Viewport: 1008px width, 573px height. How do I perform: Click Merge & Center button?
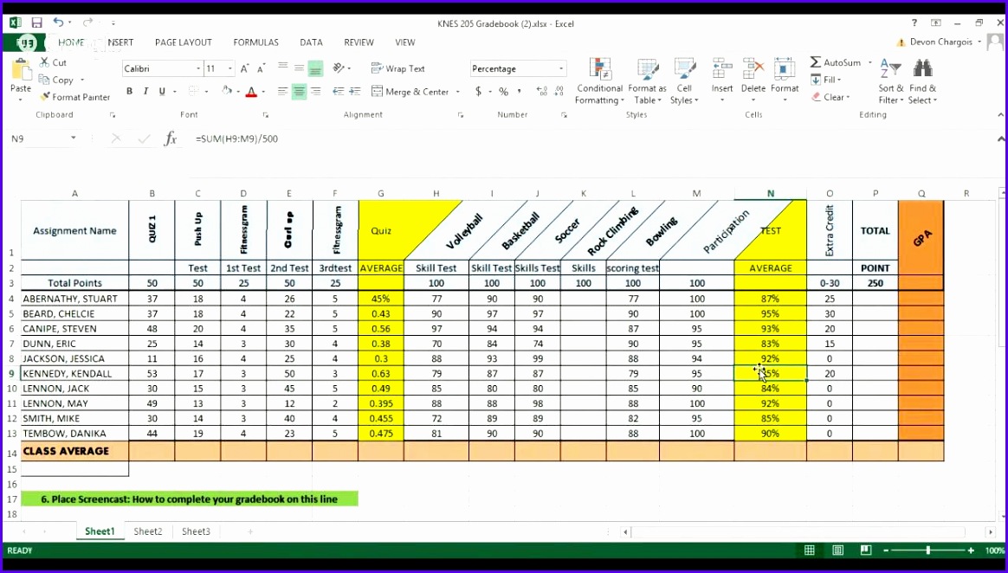tap(410, 92)
